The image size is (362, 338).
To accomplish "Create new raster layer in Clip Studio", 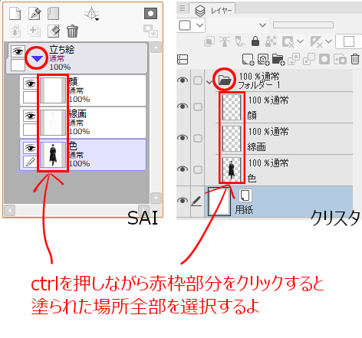I will pos(248,59).
